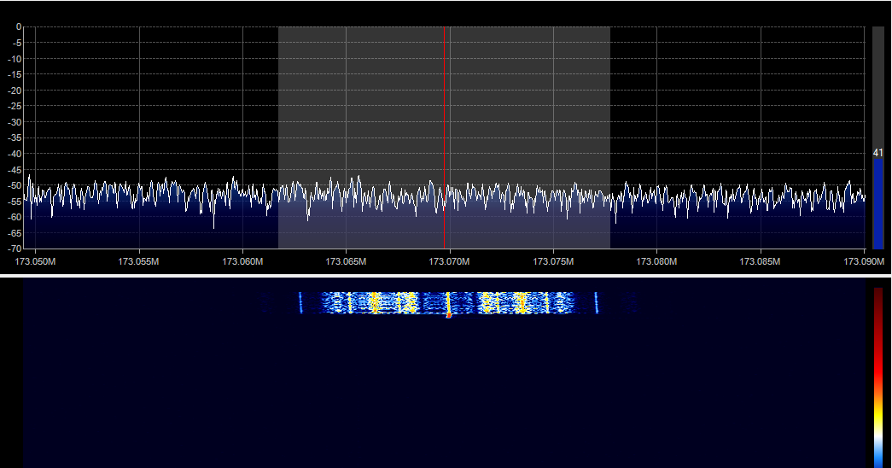Click the 173.075M frequency label

point(553,261)
